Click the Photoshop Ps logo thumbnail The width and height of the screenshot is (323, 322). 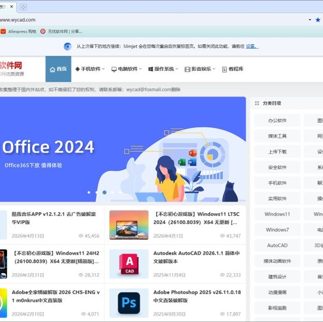pos(129,303)
